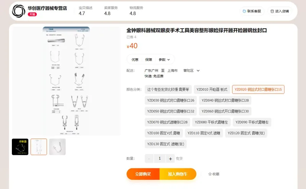Screen dimensions: 306x189
Task: Click the main product catalog image
Action: [66, 81]
